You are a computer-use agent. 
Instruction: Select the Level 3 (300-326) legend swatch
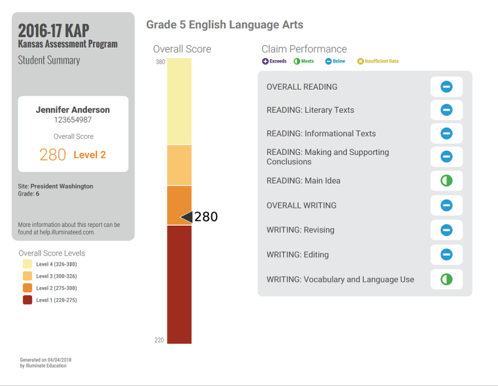pos(27,276)
